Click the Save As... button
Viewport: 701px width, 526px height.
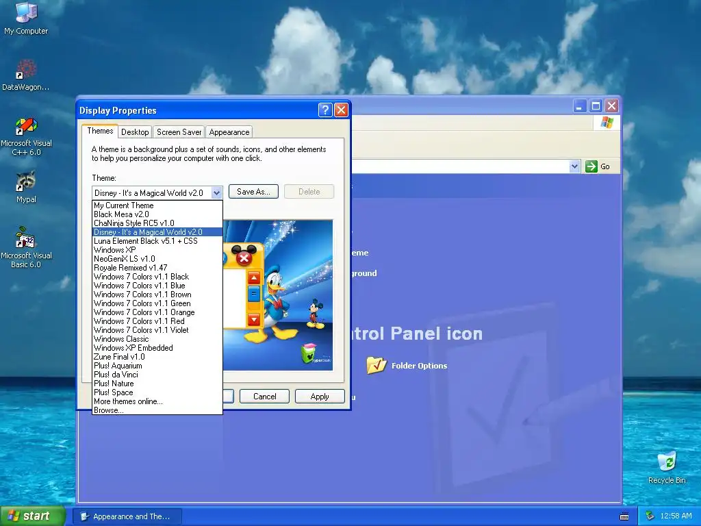[253, 192]
